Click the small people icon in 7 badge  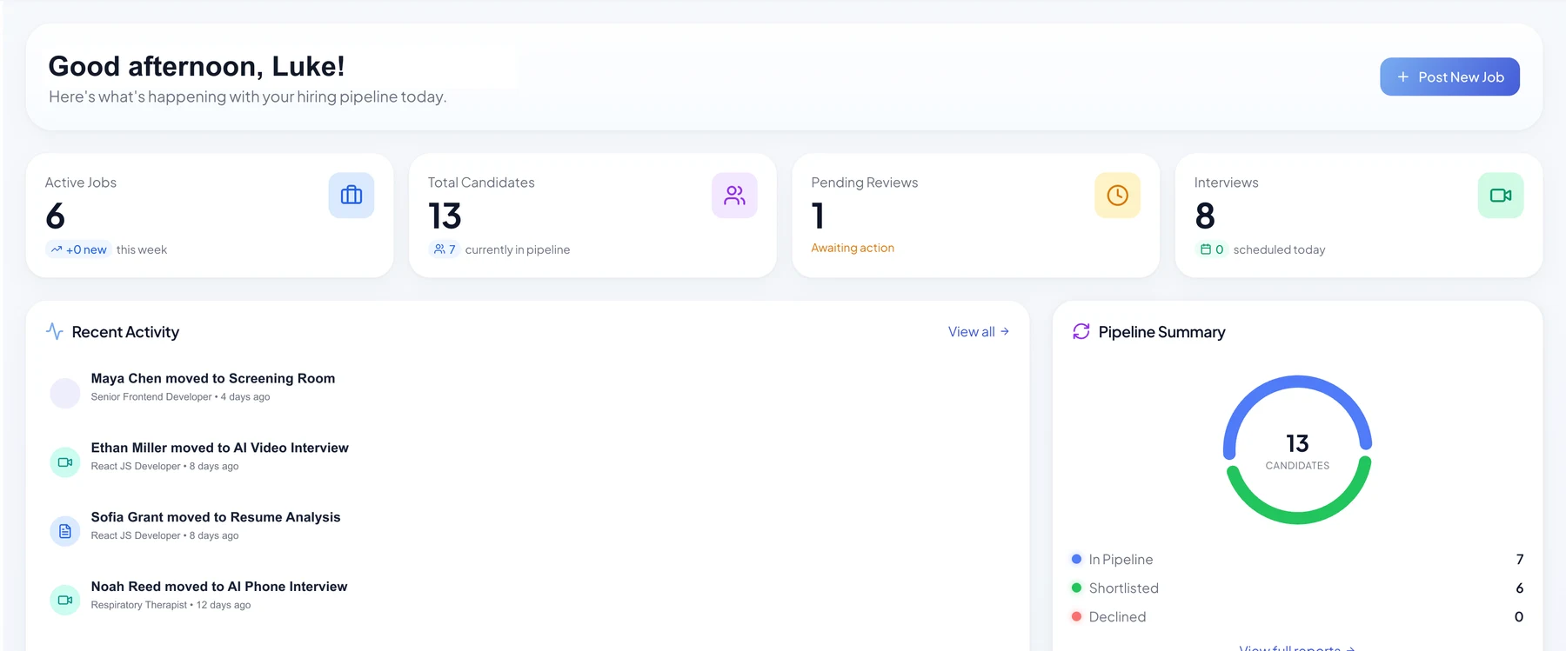[439, 249]
